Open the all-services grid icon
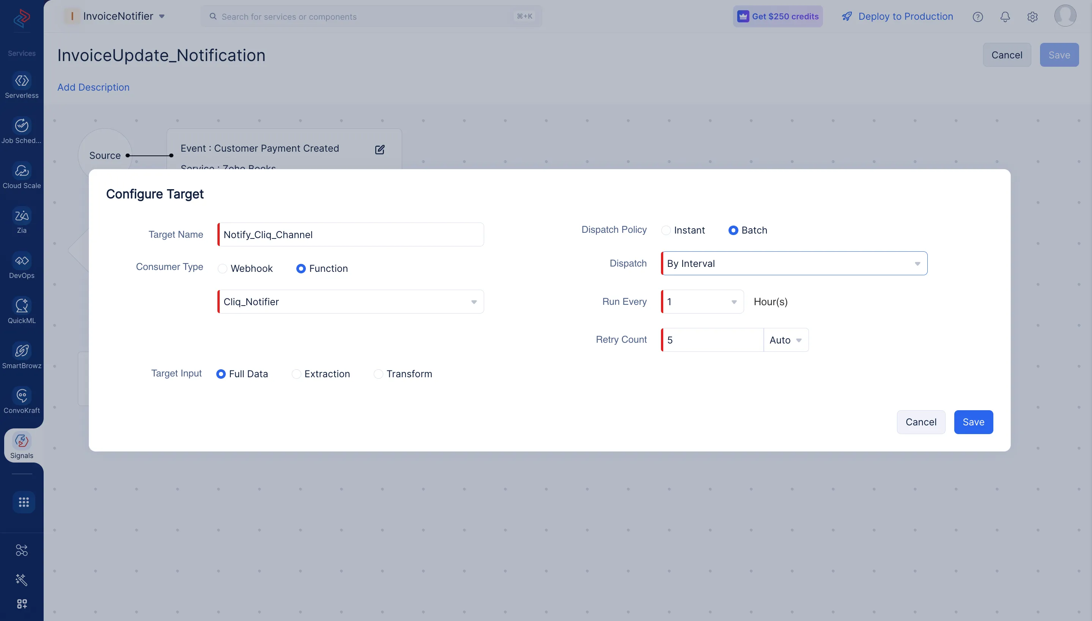Image resolution: width=1092 pixels, height=621 pixels. click(x=24, y=502)
